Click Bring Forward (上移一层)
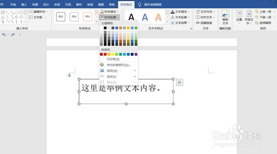 click(x=263, y=11)
